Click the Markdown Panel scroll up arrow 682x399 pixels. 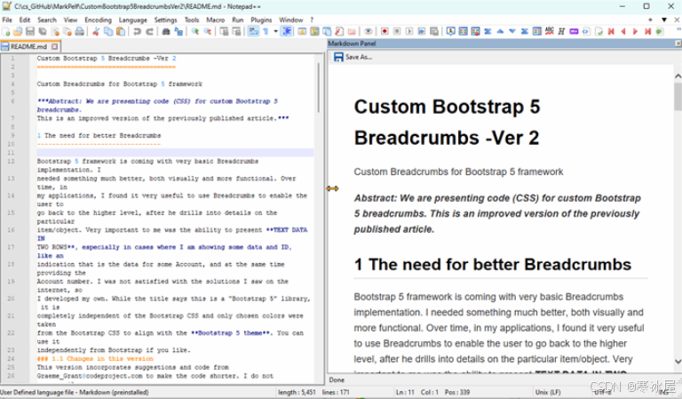click(x=678, y=76)
